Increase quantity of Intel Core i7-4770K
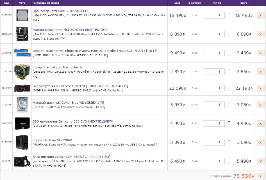 tap(229, 13)
